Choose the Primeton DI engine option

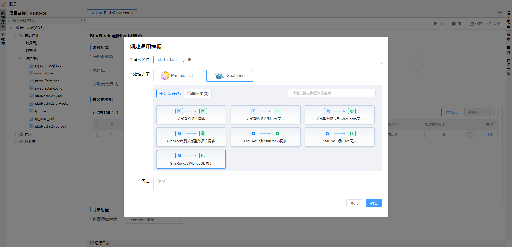pyautogui.click(x=177, y=76)
